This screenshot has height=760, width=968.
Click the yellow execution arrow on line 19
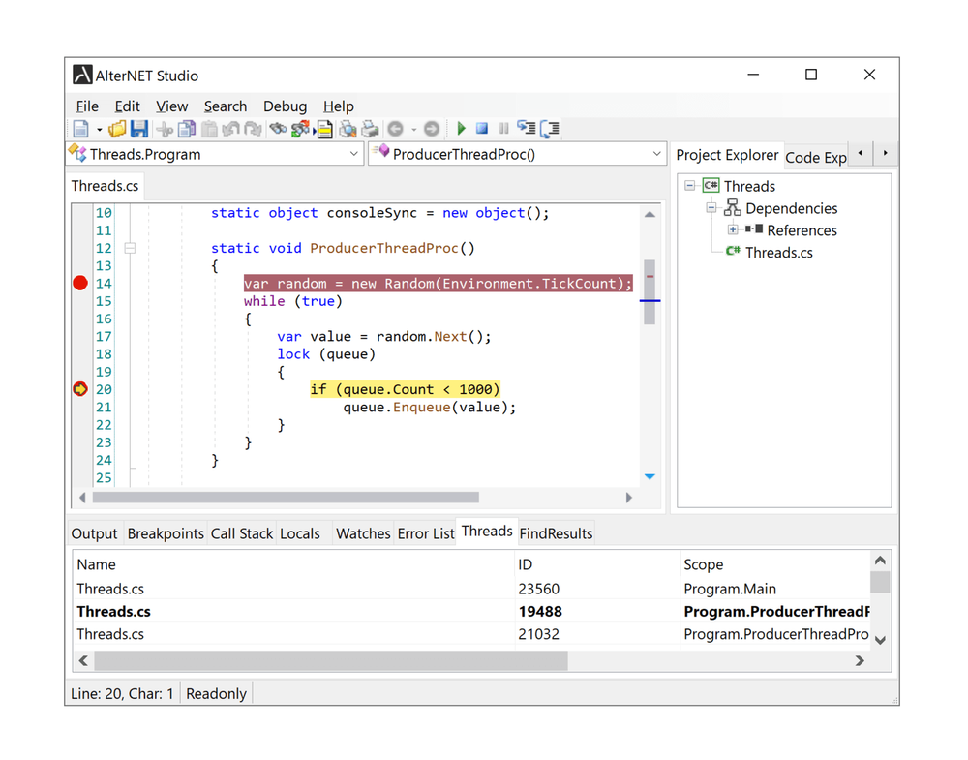click(79, 388)
